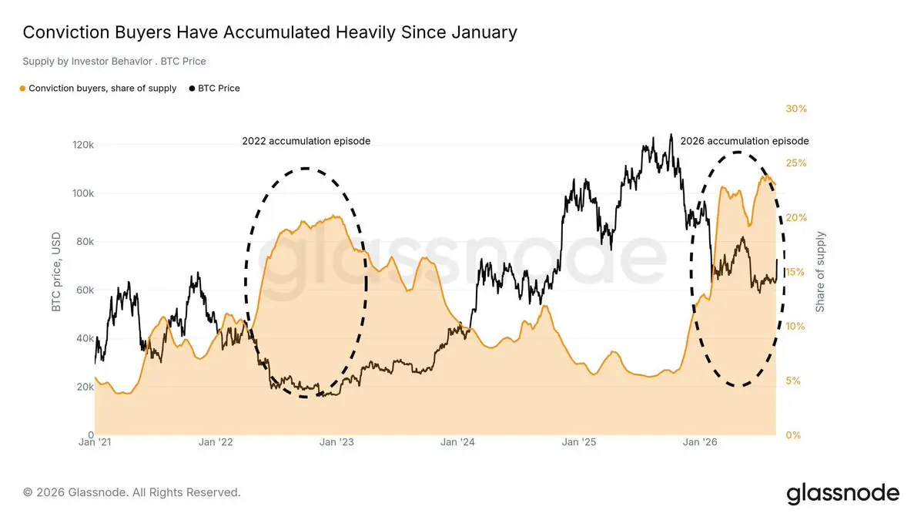This screenshot has height=520, width=924.
Task: Click the Jan '22 x-axis label
Action: point(216,442)
